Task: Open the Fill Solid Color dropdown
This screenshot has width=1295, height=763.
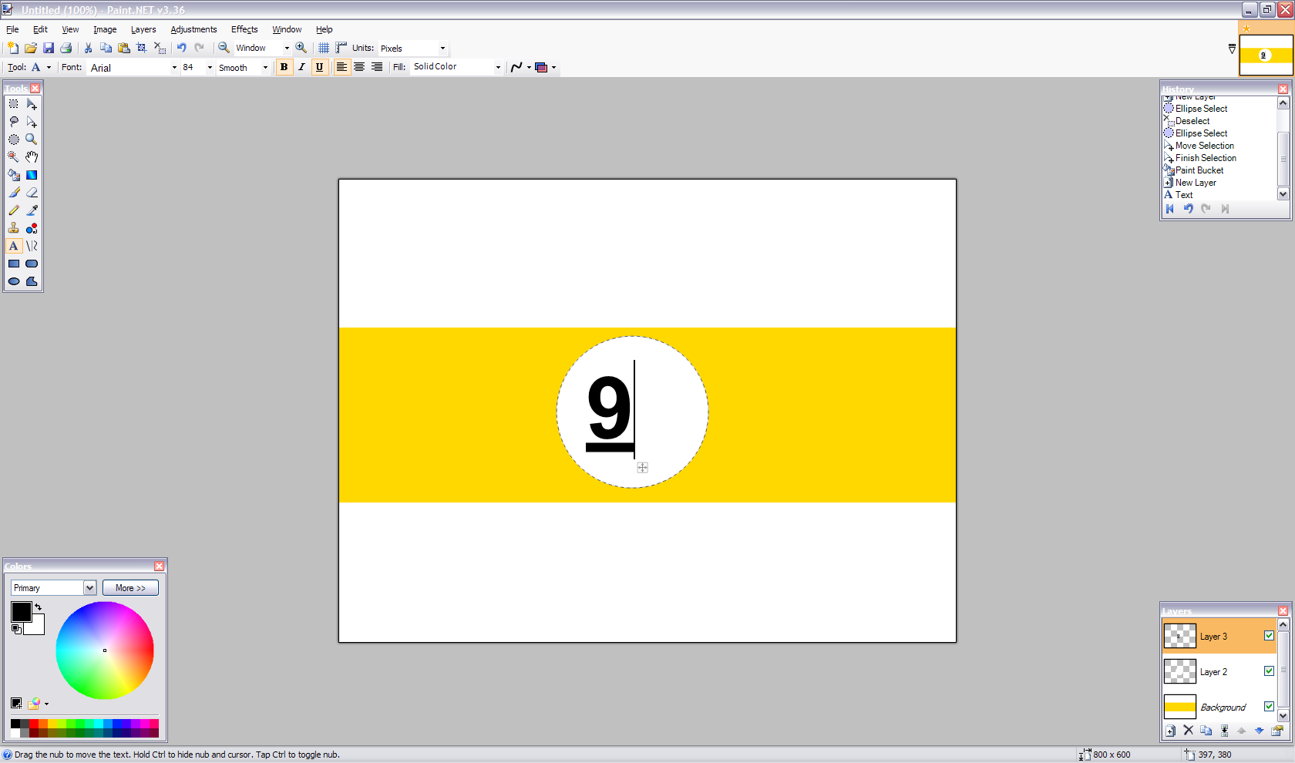Action: pyautogui.click(x=498, y=68)
